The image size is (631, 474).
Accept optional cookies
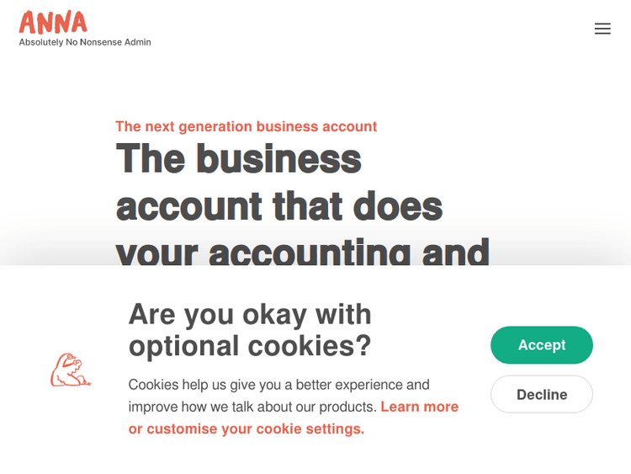coord(541,345)
